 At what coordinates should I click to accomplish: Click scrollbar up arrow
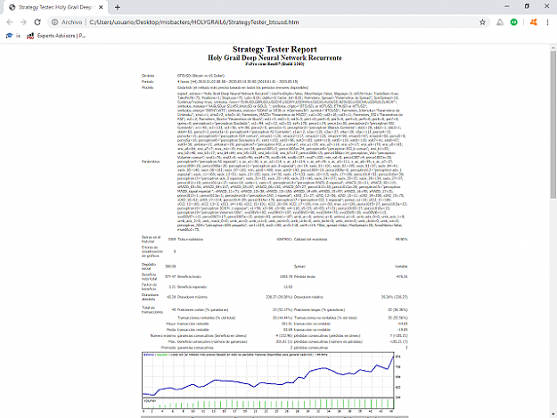(x=553, y=47)
